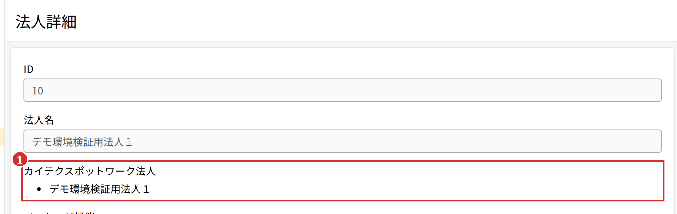Click the number 10 inside the ID field
This screenshot has height=214, width=677.
coord(37,91)
